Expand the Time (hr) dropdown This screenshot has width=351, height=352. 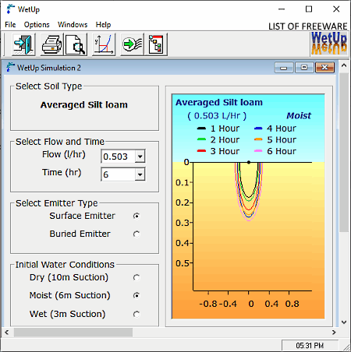click(x=140, y=174)
